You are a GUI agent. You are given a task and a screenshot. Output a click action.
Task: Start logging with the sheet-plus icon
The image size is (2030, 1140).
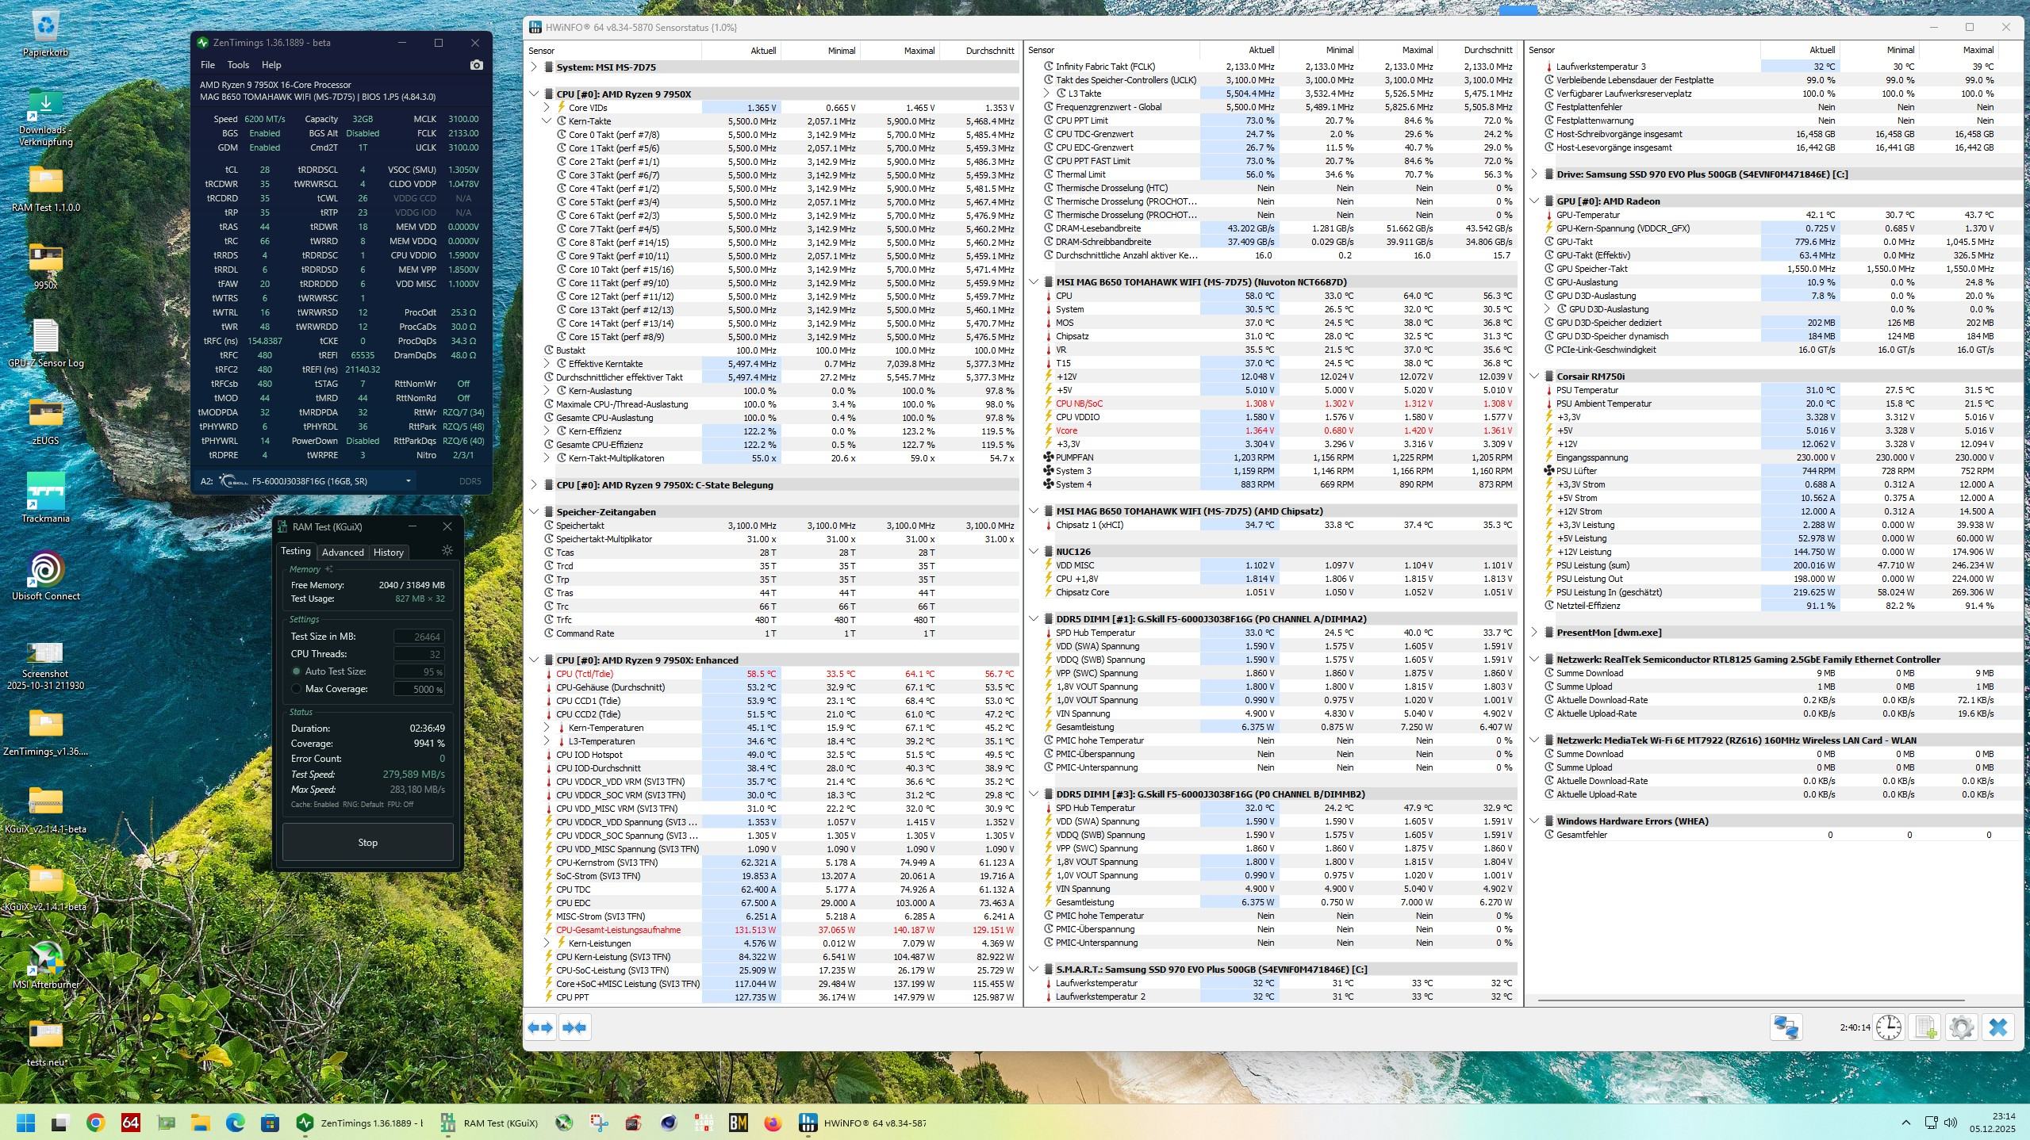coord(1926,1027)
